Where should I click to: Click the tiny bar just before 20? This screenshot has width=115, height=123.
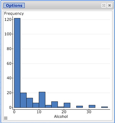[61, 107]
